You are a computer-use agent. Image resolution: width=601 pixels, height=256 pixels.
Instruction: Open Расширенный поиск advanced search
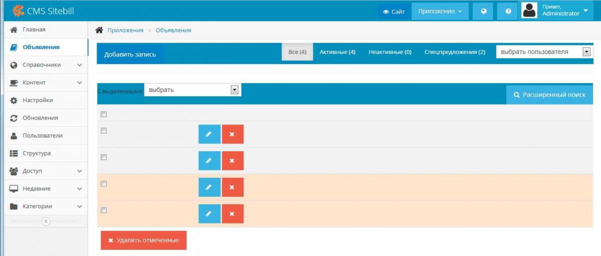[549, 94]
